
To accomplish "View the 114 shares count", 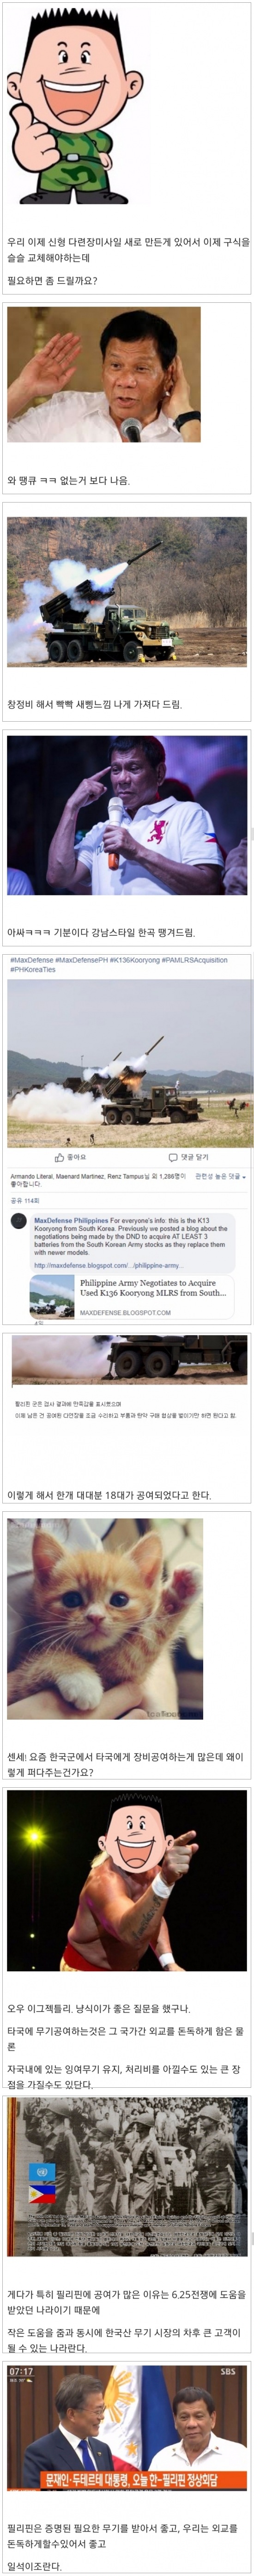I will click(25, 1200).
